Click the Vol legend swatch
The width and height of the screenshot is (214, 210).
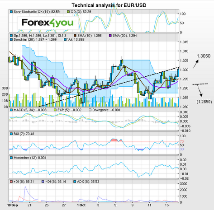tap(65, 40)
